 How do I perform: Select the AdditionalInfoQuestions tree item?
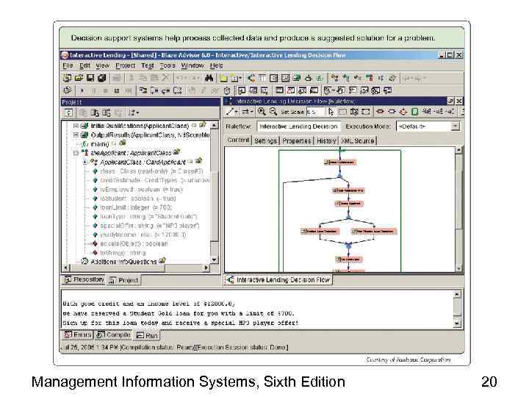coord(123,262)
